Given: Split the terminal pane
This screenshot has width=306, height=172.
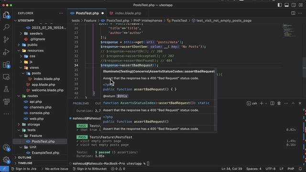Looking at the screenshot, I should click(272, 103).
